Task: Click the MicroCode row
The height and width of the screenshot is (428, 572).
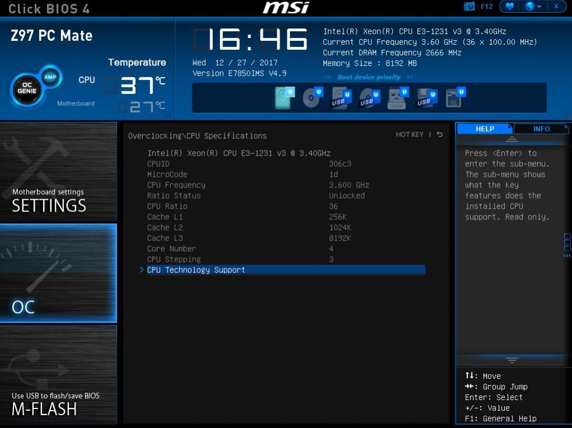Action: (x=286, y=175)
